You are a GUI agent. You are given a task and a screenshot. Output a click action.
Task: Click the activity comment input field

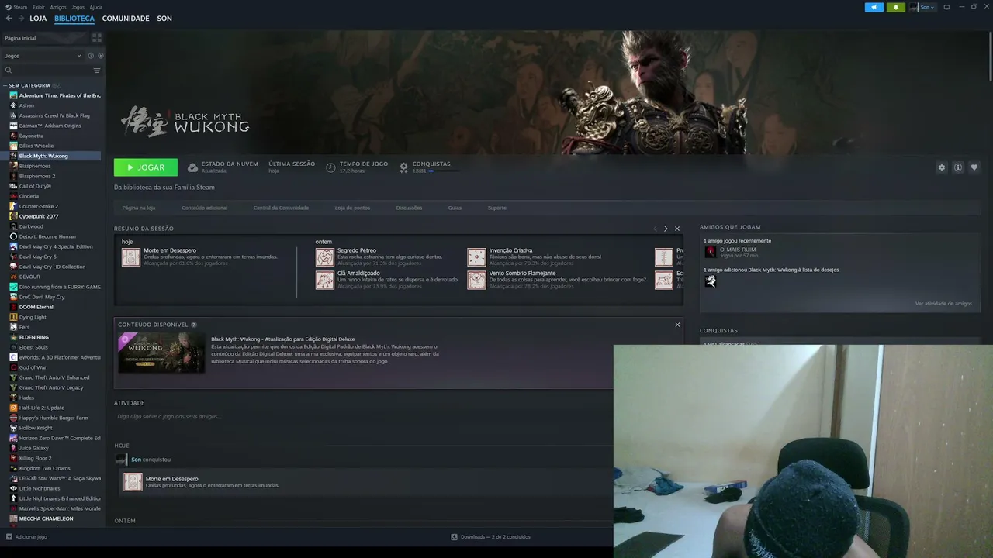[x=363, y=417]
